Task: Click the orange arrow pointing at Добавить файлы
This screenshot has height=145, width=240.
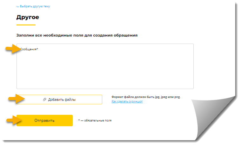Action: (17, 99)
